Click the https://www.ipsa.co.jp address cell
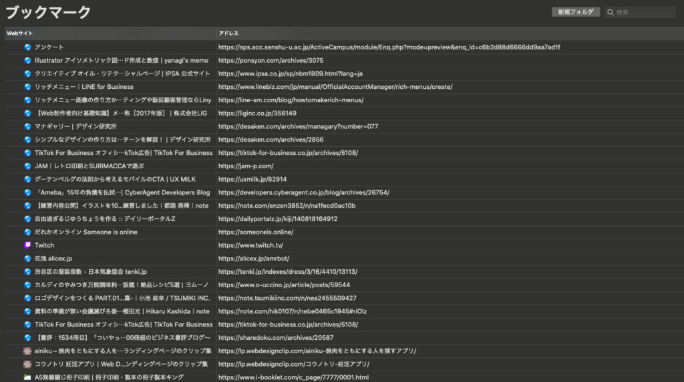 291,73
